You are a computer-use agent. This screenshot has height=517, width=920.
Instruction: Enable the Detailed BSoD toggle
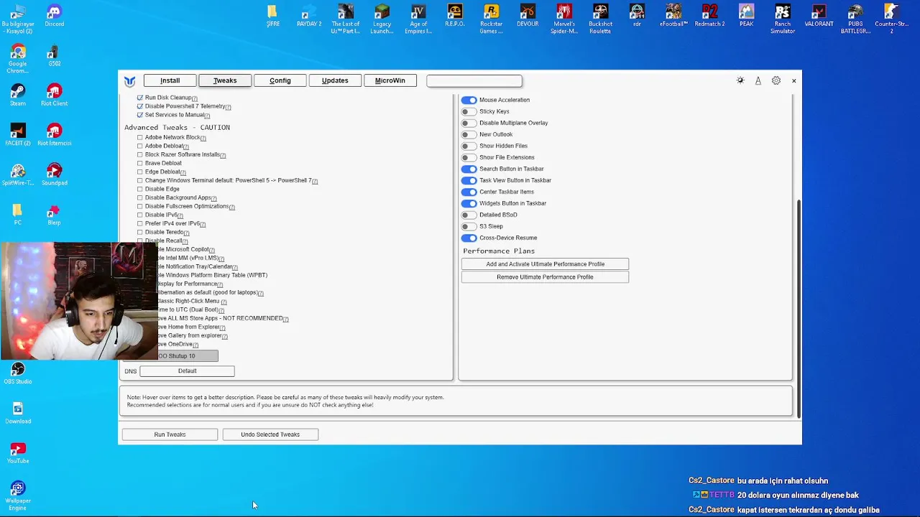[469, 215]
